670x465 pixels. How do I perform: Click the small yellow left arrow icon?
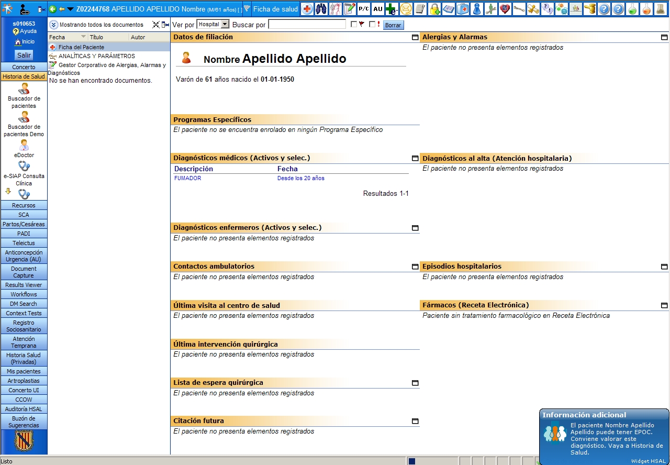click(x=61, y=9)
